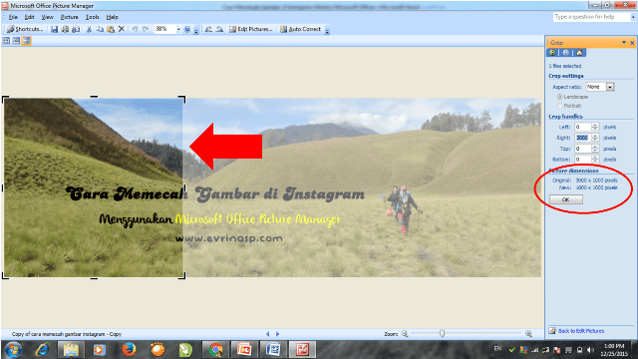The width and height of the screenshot is (638, 359).
Task: Switch to Filmstrip view icon
Action: click(x=16, y=41)
